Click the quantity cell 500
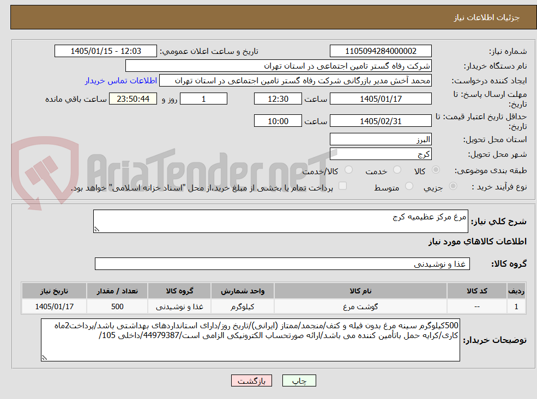 tap(117, 306)
